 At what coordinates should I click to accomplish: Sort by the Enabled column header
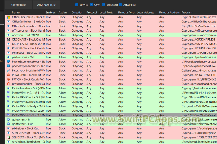[x=51, y=13]
